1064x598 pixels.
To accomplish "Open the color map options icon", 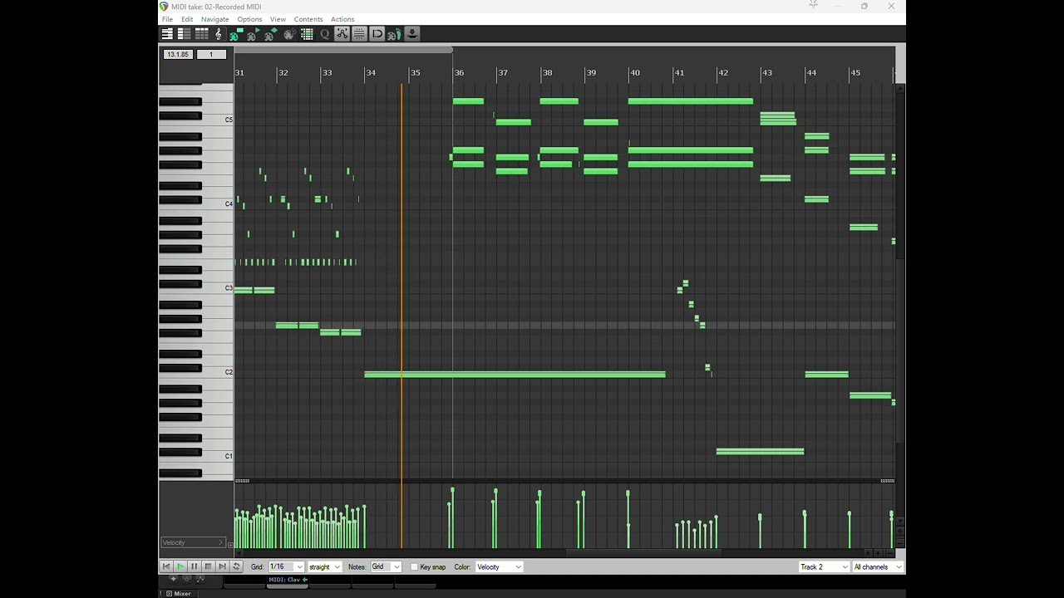I will (x=289, y=34).
